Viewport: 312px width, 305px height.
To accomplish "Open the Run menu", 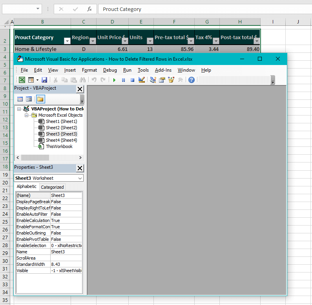I will tap(127, 70).
